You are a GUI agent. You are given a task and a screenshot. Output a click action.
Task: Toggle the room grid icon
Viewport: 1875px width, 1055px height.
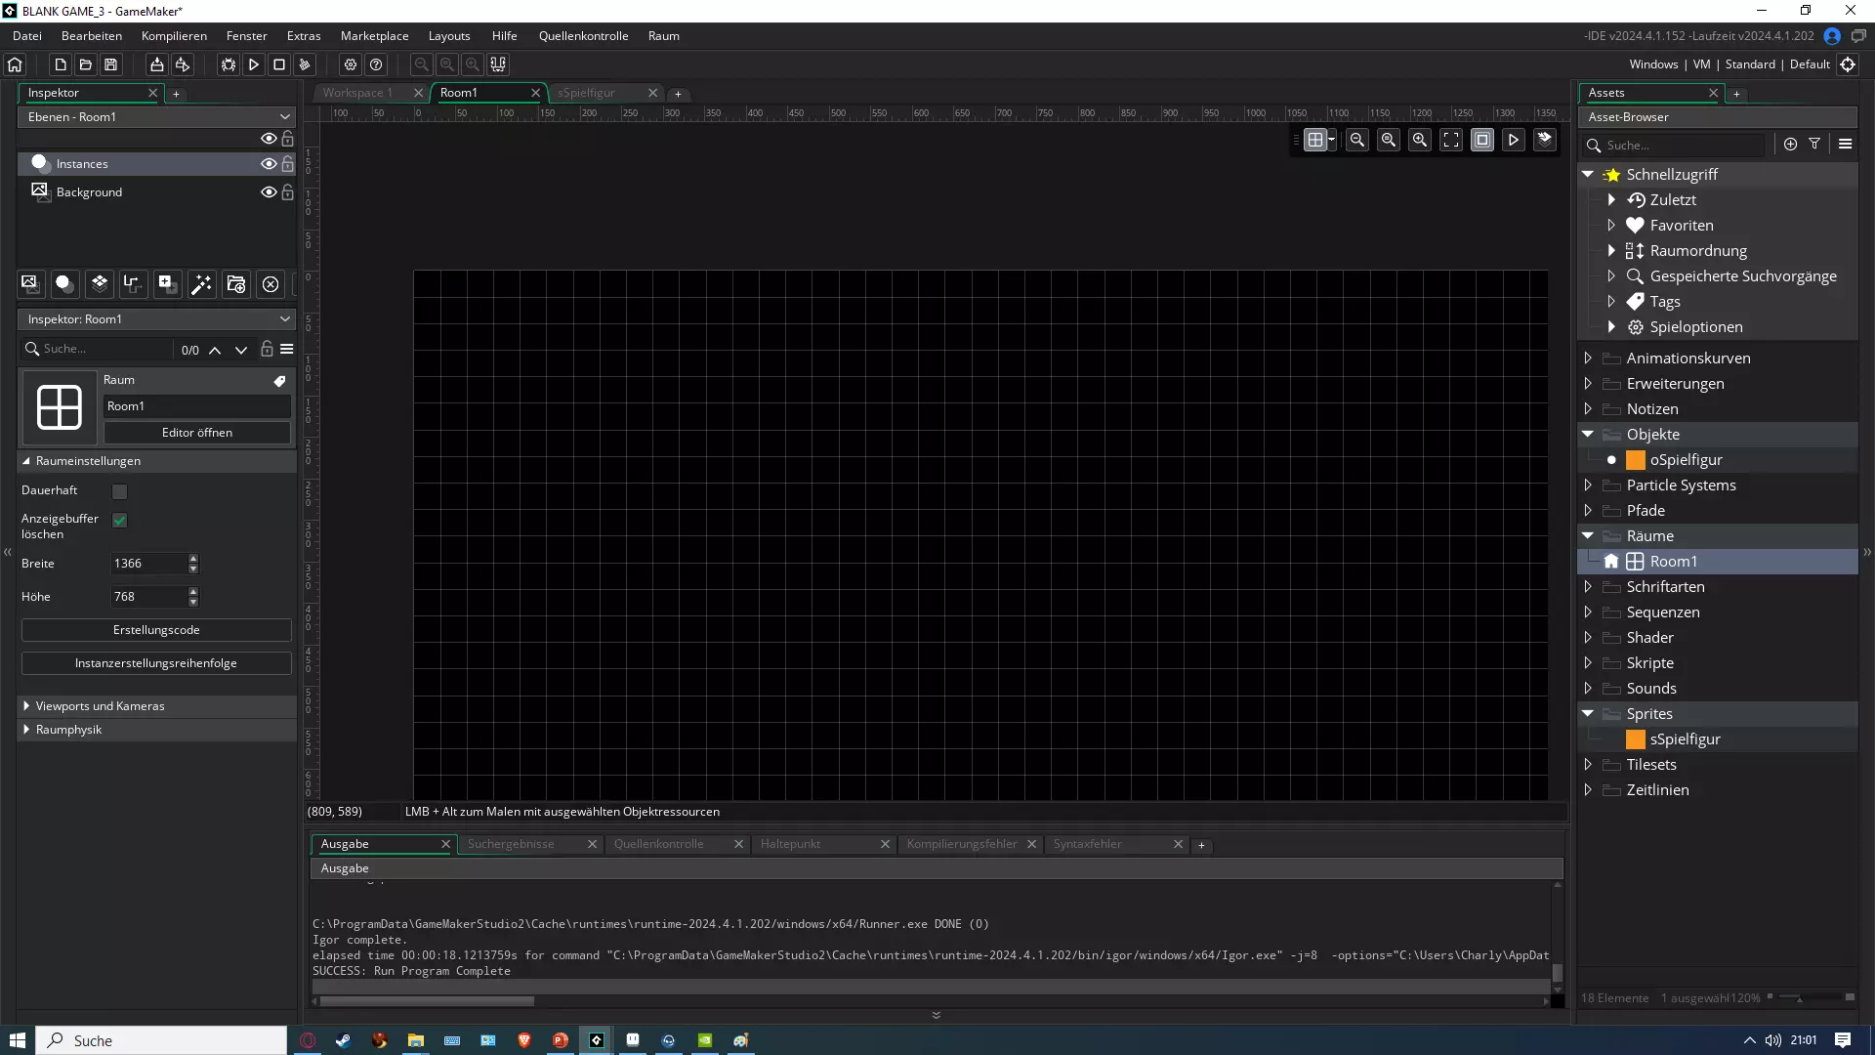point(1315,140)
